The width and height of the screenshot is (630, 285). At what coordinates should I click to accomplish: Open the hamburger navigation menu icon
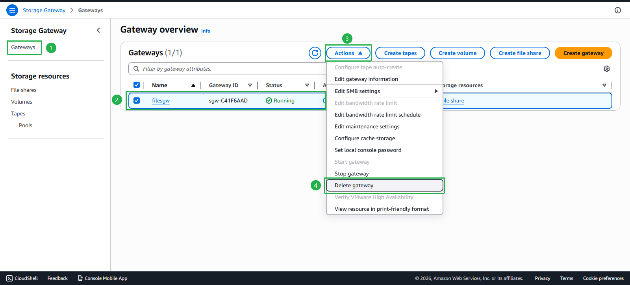(12, 10)
